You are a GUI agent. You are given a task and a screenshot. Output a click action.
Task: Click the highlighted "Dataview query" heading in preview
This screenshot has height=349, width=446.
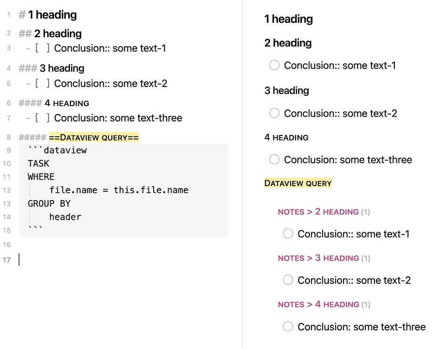pyautogui.click(x=297, y=183)
